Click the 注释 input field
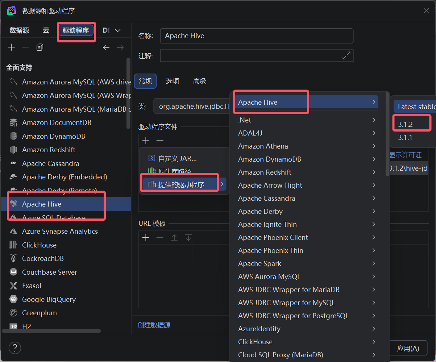This screenshot has width=436, height=362. click(x=256, y=56)
